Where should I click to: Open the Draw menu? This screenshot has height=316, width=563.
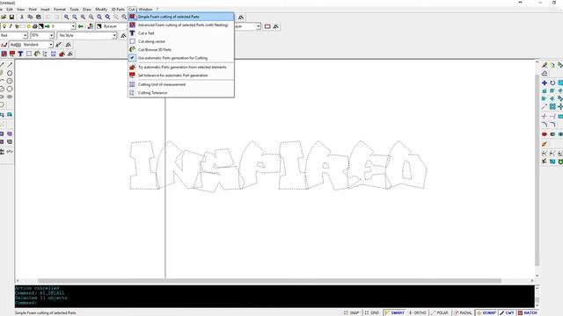click(87, 10)
